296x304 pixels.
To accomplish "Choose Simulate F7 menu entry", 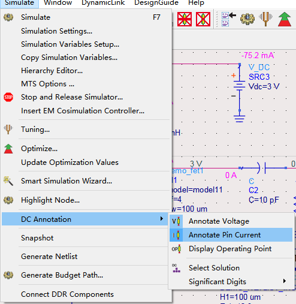I will [x=86, y=17].
